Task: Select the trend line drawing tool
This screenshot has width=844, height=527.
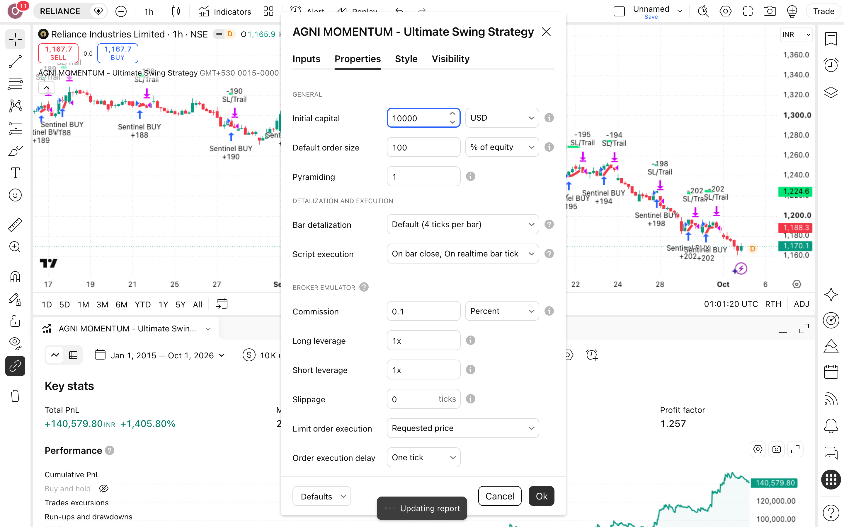Action: pos(15,62)
